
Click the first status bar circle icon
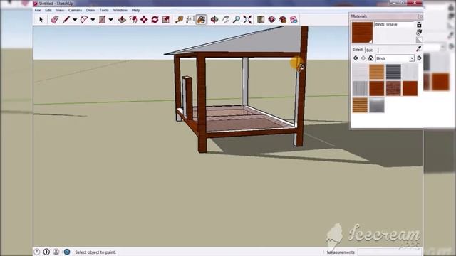point(37,252)
